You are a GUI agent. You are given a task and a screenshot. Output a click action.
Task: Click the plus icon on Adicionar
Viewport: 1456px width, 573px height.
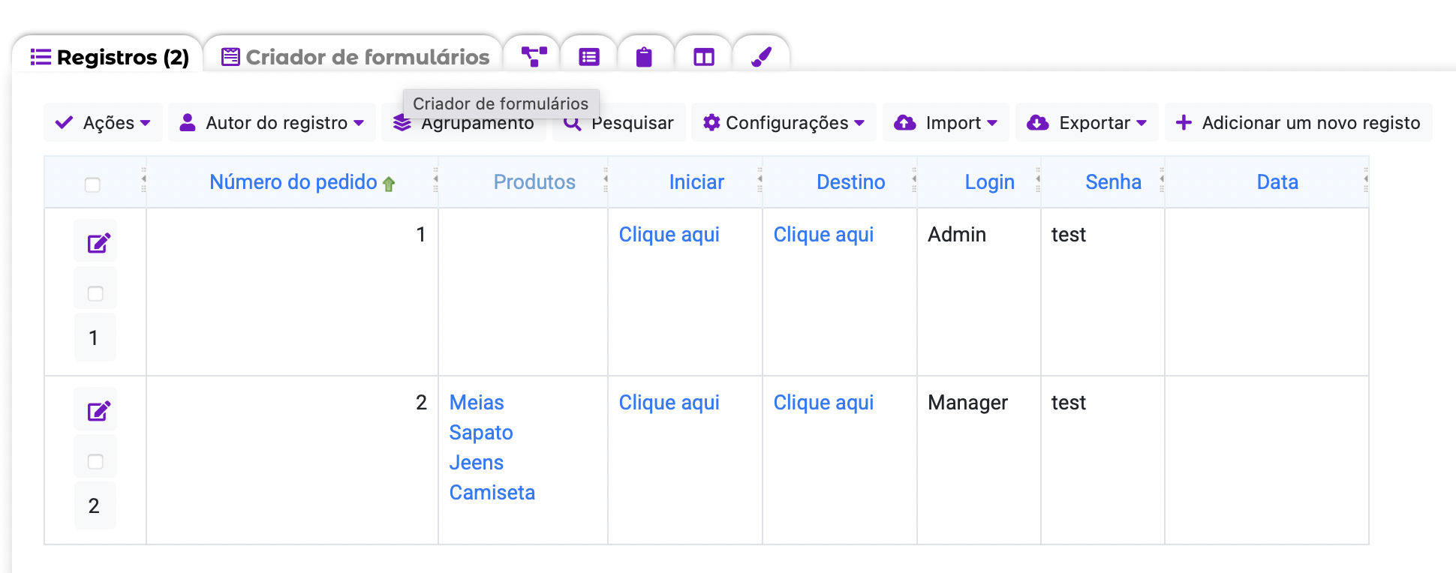(x=1184, y=122)
